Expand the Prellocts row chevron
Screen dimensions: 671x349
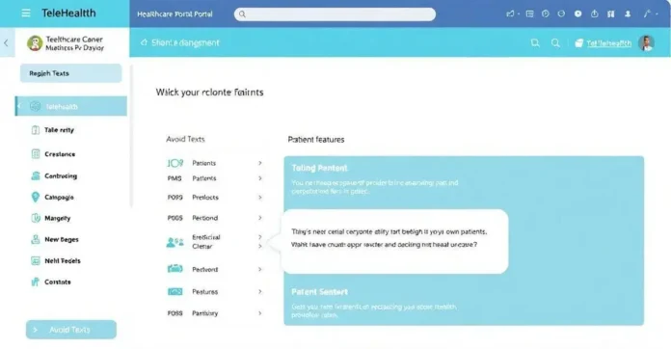(x=259, y=198)
